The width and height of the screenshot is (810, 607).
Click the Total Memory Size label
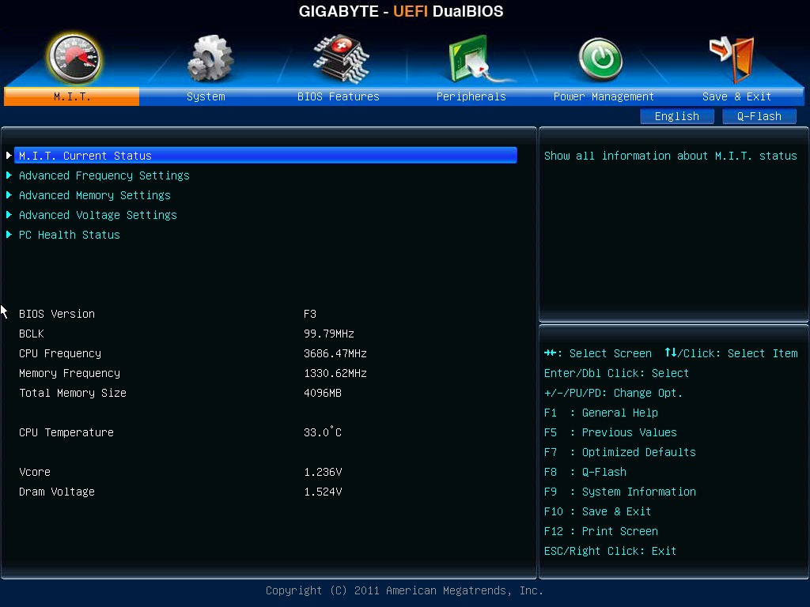click(x=73, y=393)
